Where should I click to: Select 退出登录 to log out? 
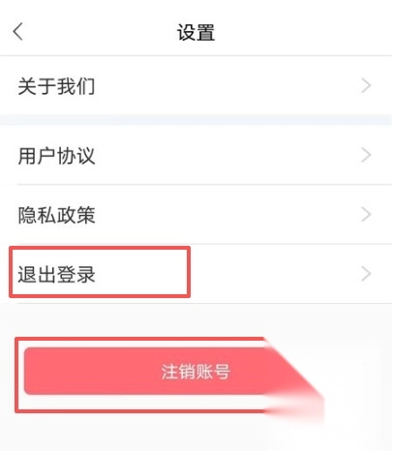(x=196, y=274)
